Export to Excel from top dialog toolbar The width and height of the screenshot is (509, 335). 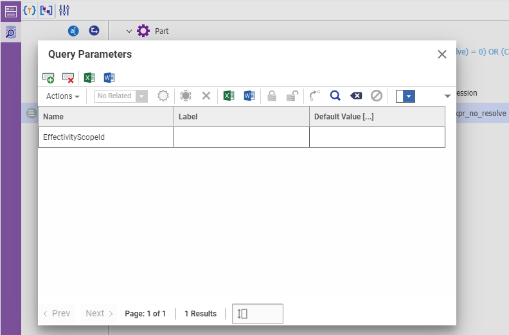pos(89,78)
